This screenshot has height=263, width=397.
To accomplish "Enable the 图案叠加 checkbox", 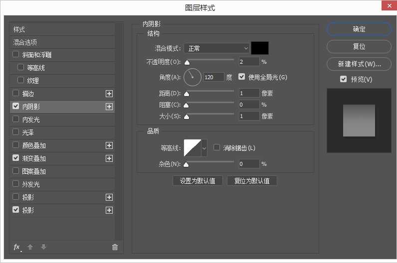I will 15,171.
